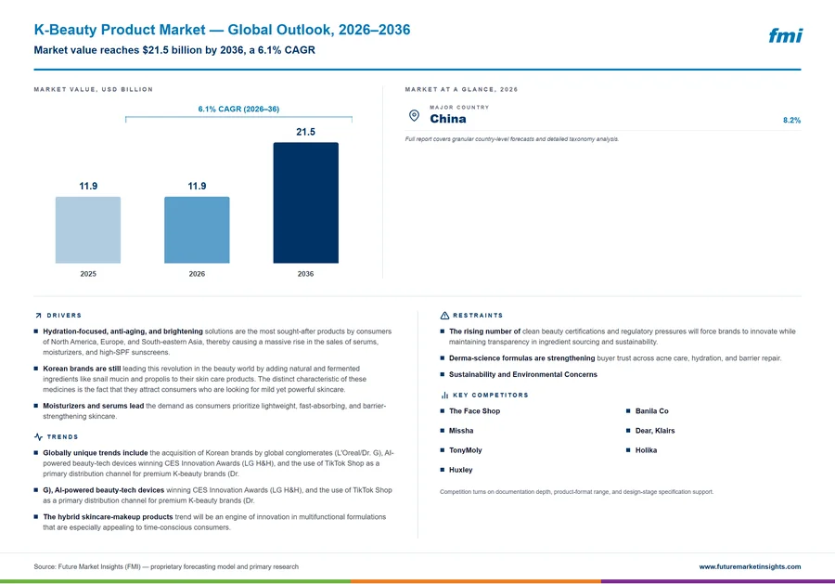The width and height of the screenshot is (835, 584).
Task: Select the 2036 dark navy bar
Action: click(x=305, y=202)
